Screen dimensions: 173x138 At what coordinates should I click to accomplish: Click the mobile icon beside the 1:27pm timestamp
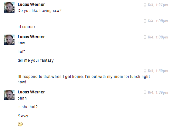coord(145,5)
